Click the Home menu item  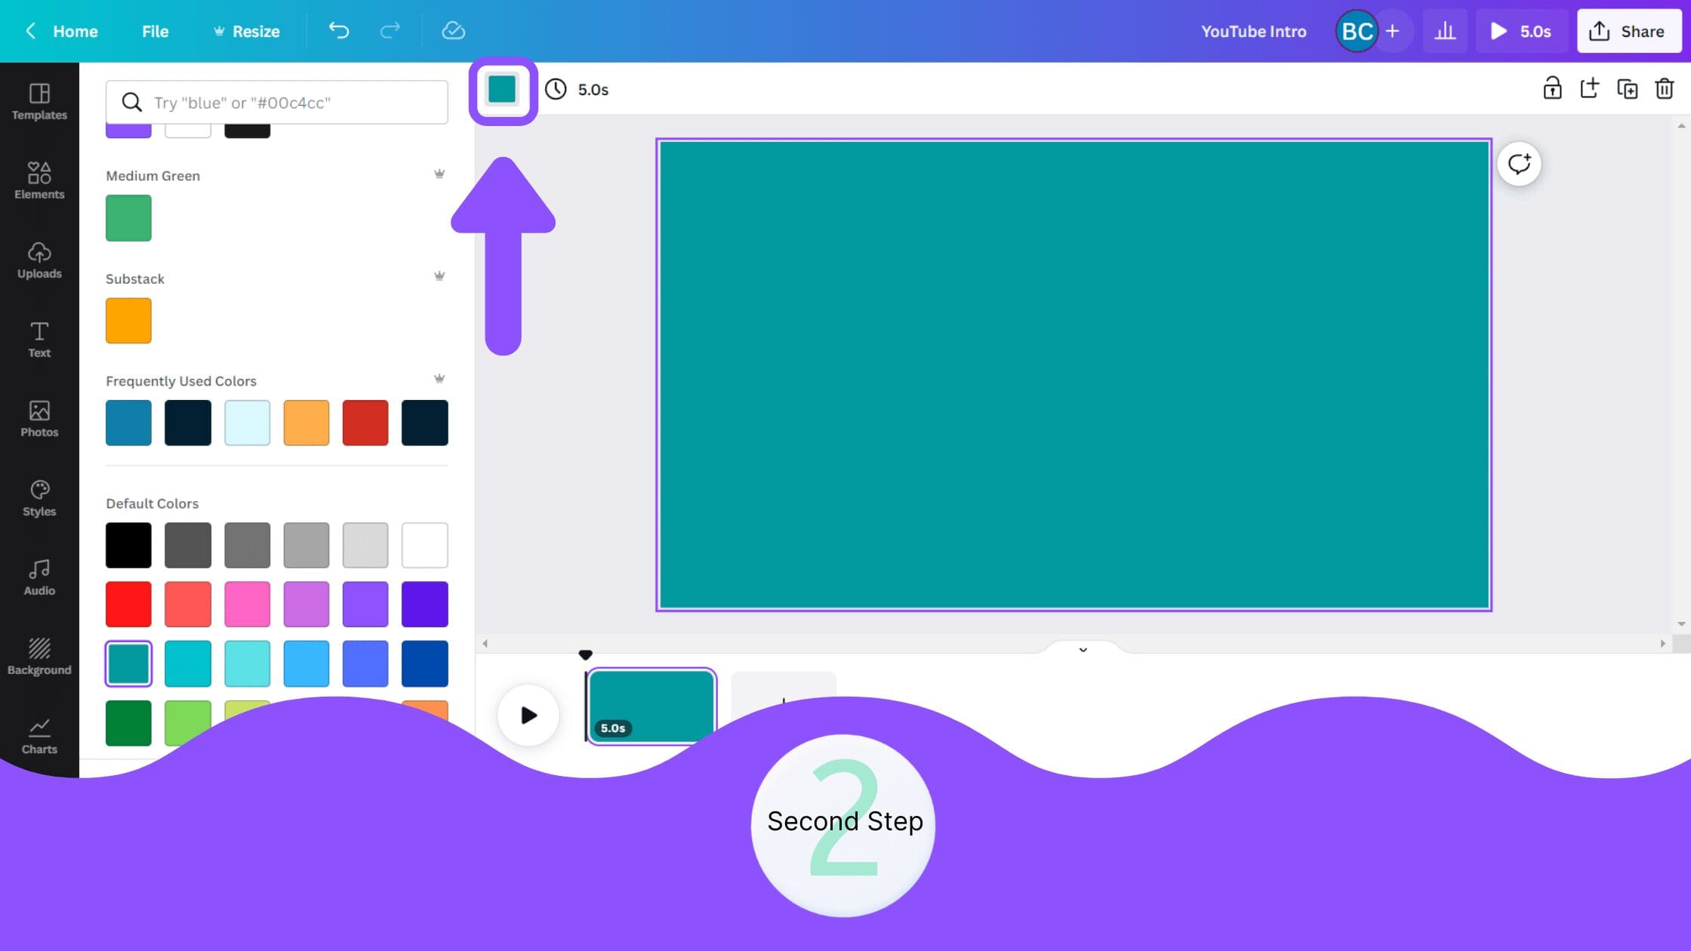click(75, 30)
